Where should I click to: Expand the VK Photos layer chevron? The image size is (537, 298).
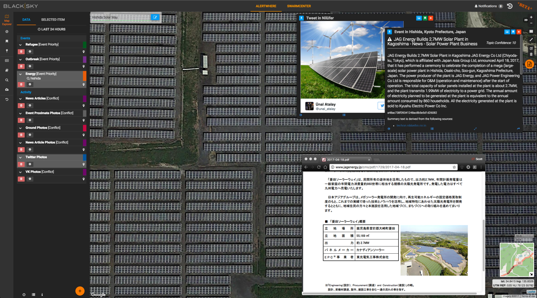[x=20, y=172]
